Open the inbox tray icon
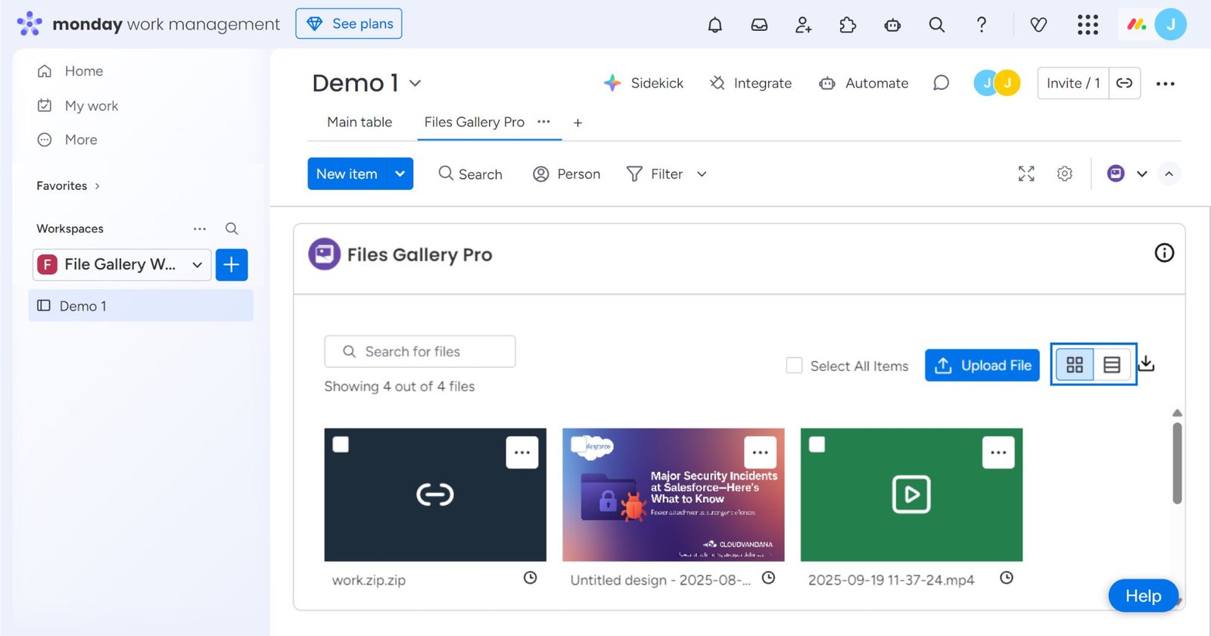Viewport: 1211px width, 636px height. (759, 25)
